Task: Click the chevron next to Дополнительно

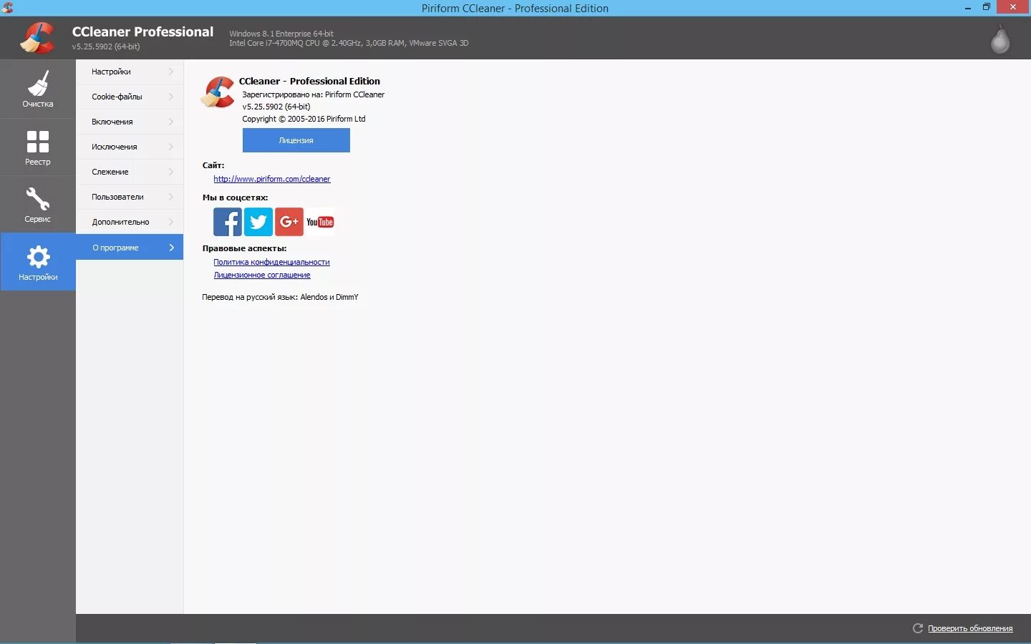Action: (171, 222)
